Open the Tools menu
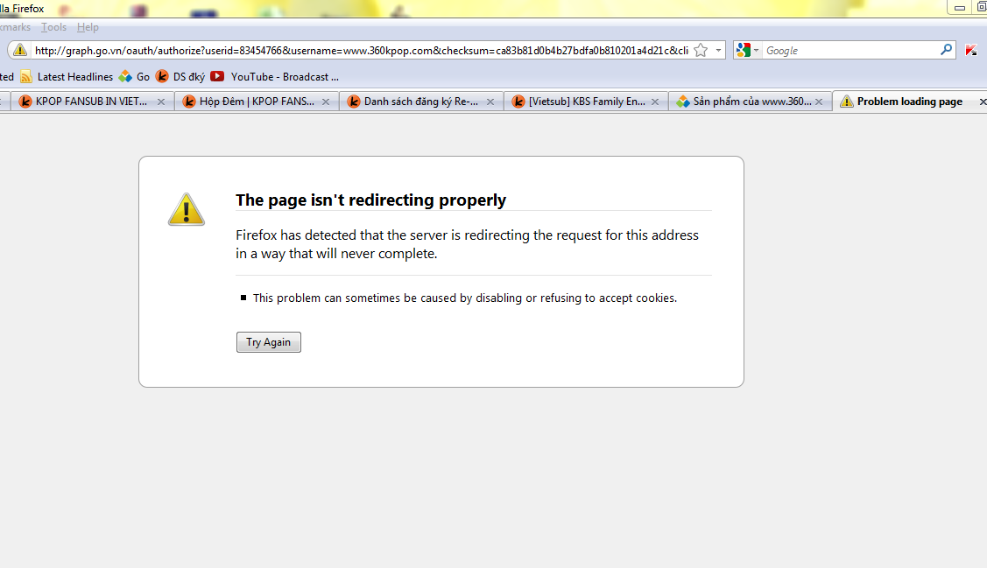 [x=53, y=27]
